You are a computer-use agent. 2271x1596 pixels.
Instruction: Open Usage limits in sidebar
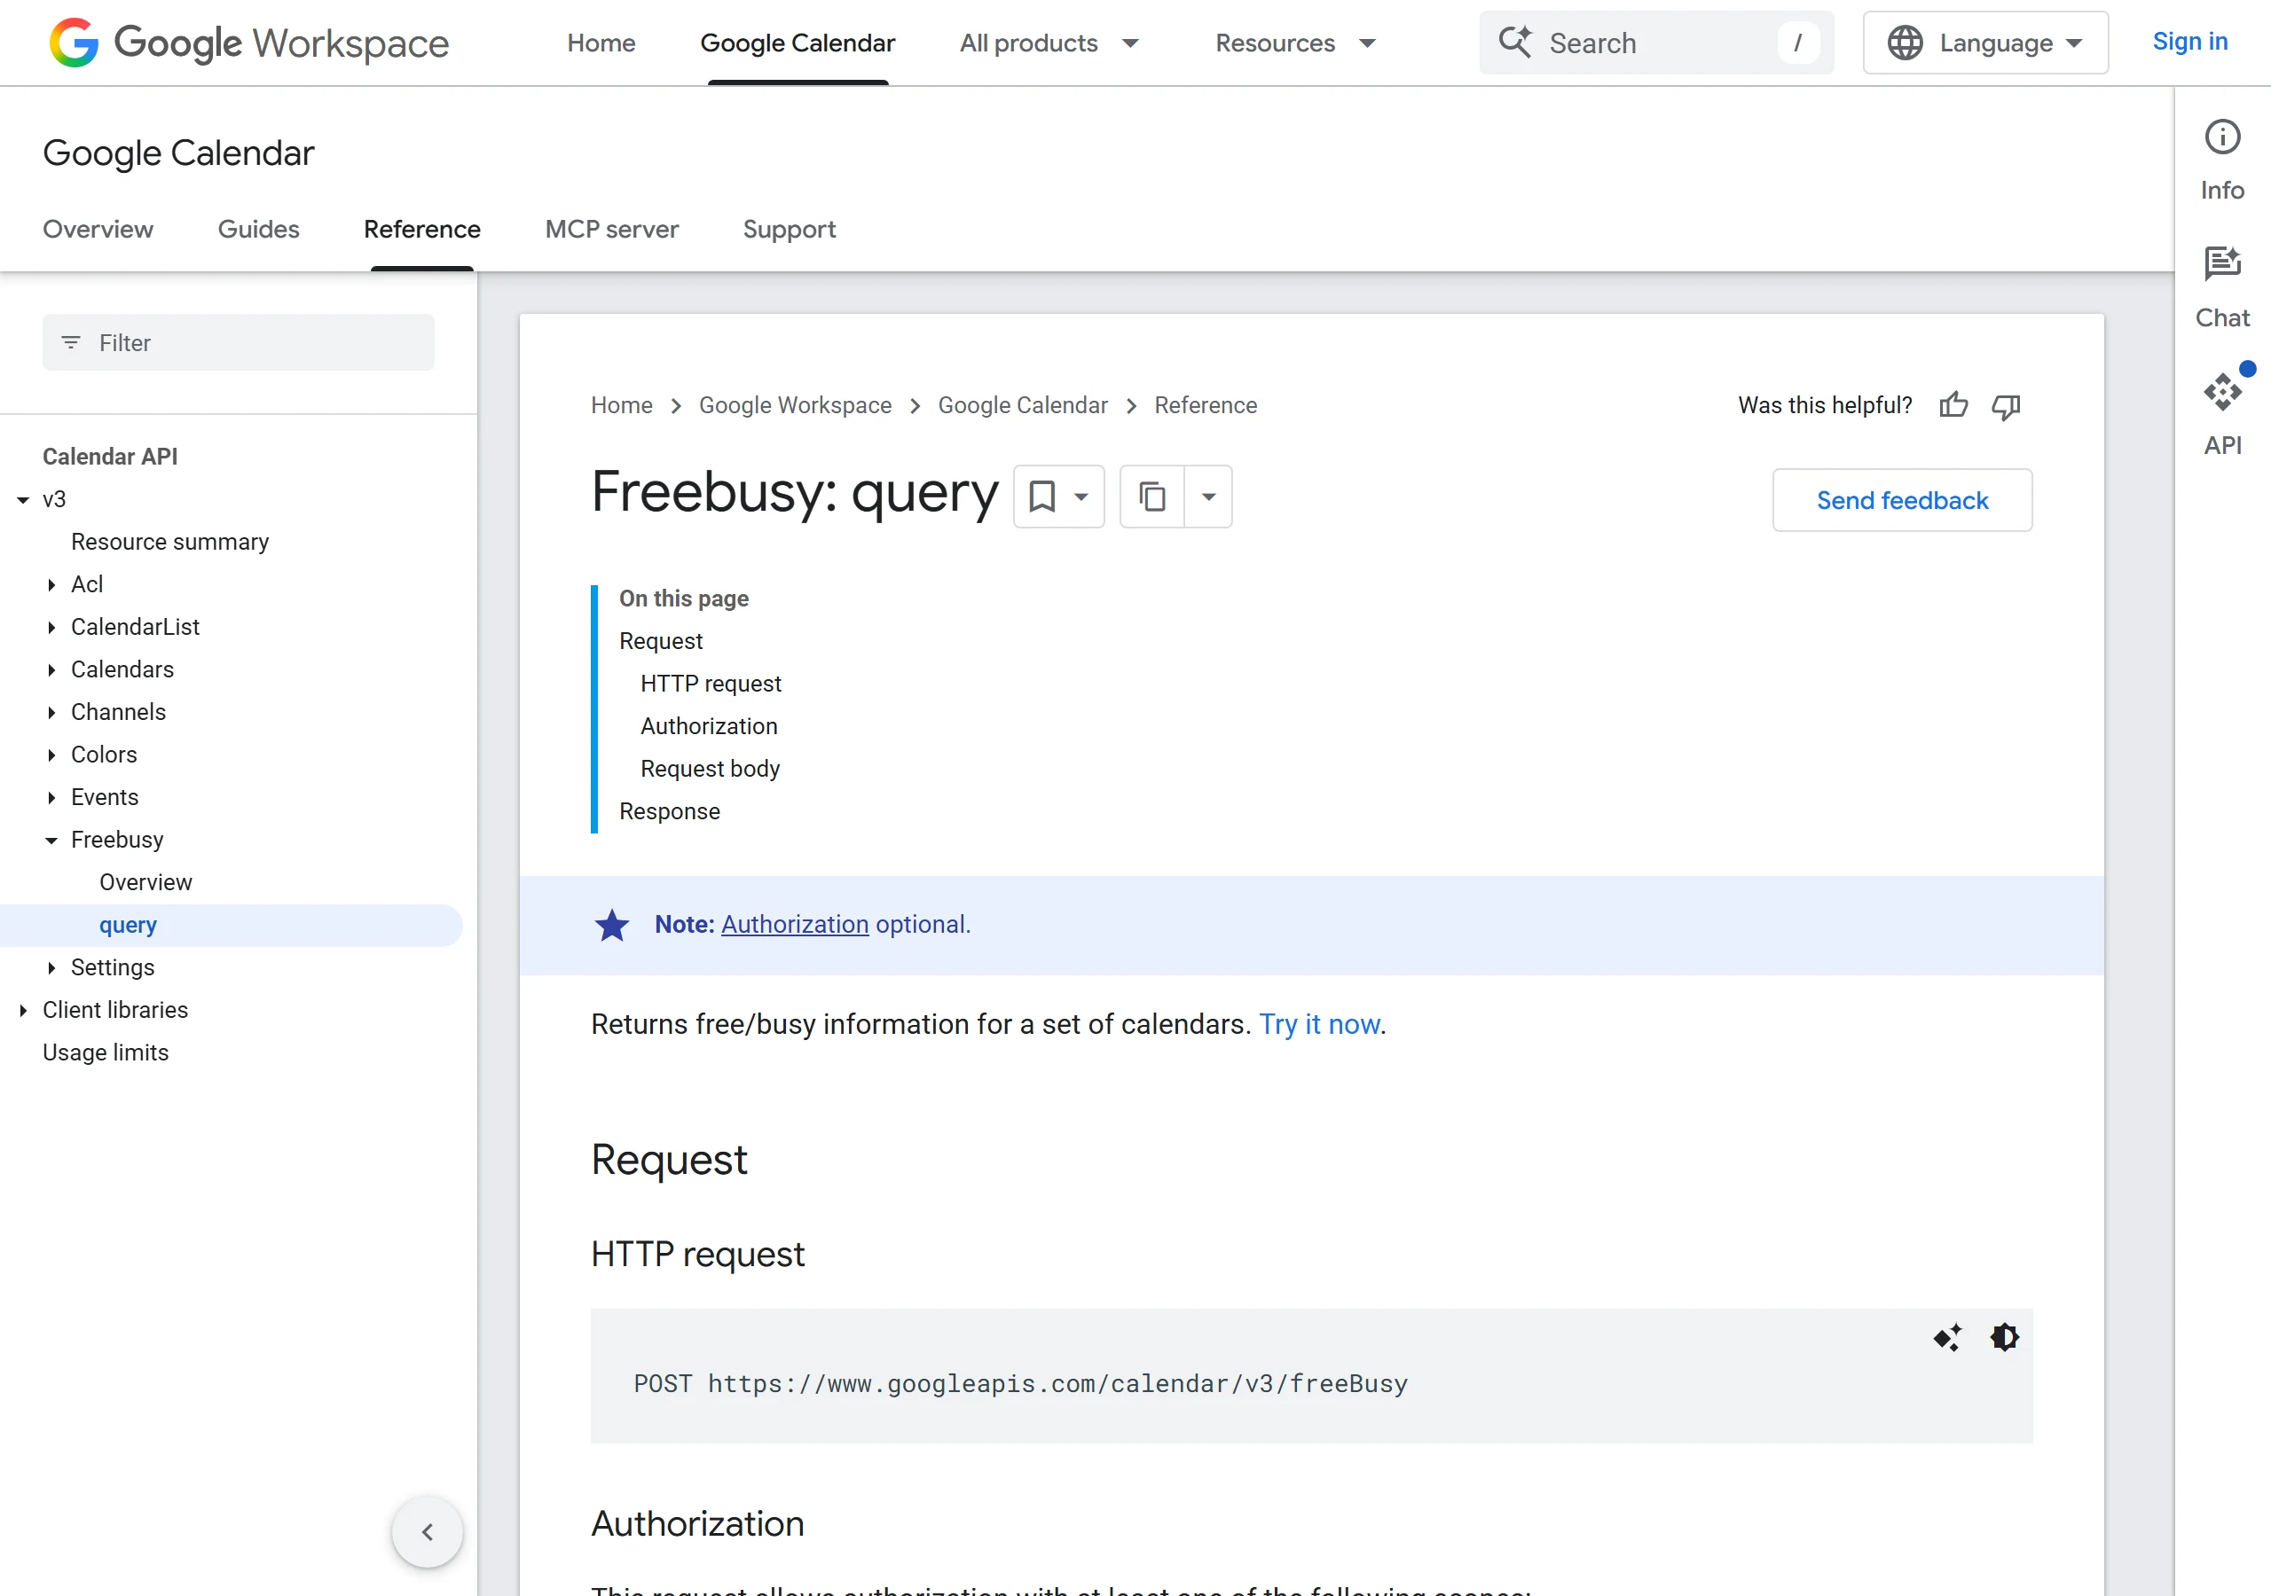click(106, 1052)
